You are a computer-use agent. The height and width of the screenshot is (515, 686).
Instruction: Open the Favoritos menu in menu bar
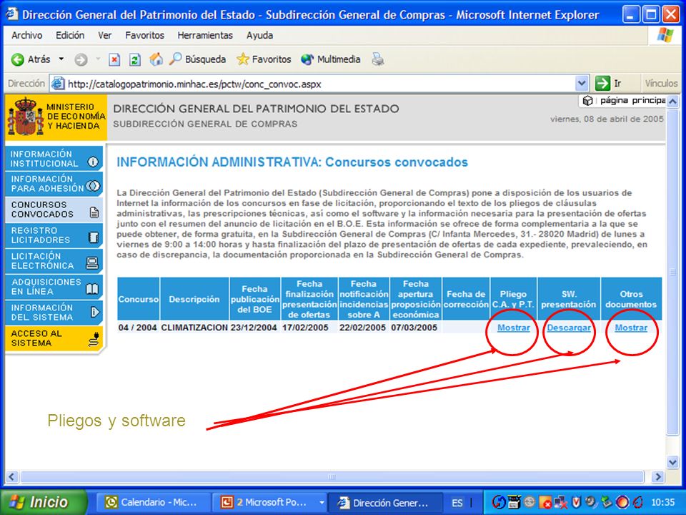[144, 36]
